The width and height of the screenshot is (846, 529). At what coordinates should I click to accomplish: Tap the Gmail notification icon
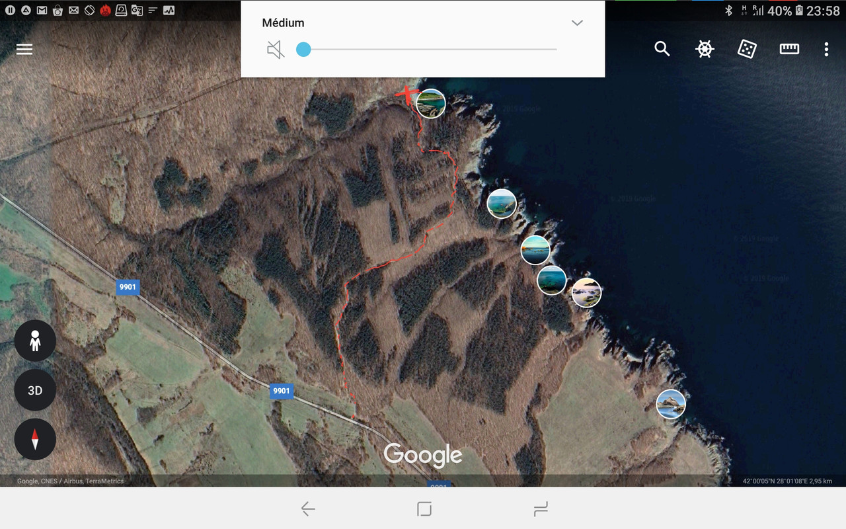pos(42,11)
